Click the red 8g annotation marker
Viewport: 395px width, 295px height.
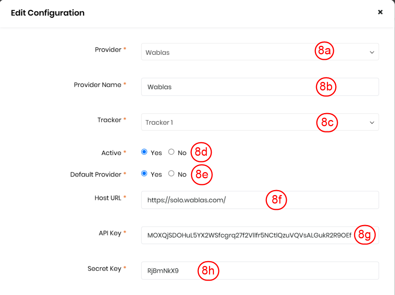(x=365, y=235)
